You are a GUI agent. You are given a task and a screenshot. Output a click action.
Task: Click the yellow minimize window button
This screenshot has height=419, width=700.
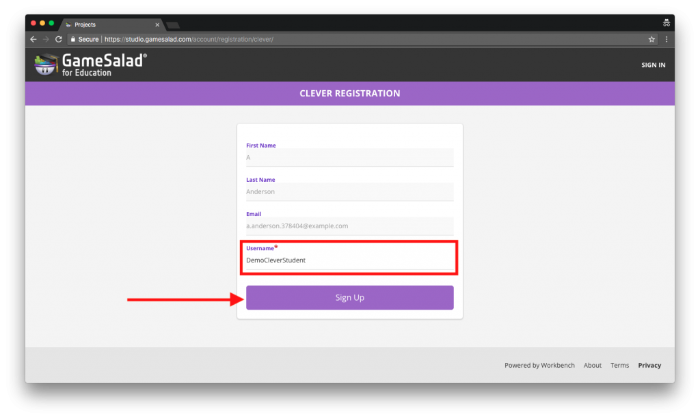click(42, 23)
